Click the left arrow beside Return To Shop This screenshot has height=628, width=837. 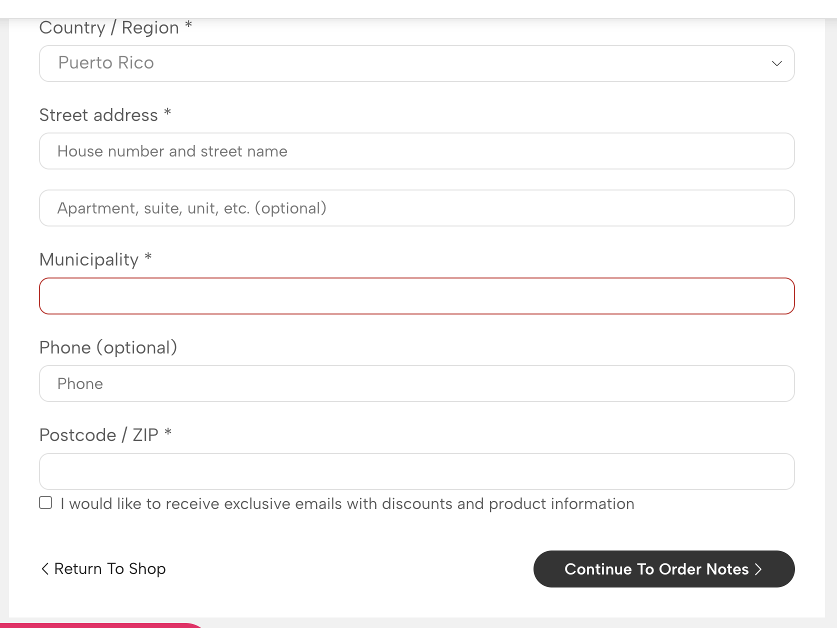[x=45, y=569]
